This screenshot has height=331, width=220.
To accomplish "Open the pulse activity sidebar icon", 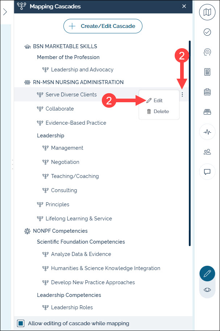I will [x=207, y=132].
